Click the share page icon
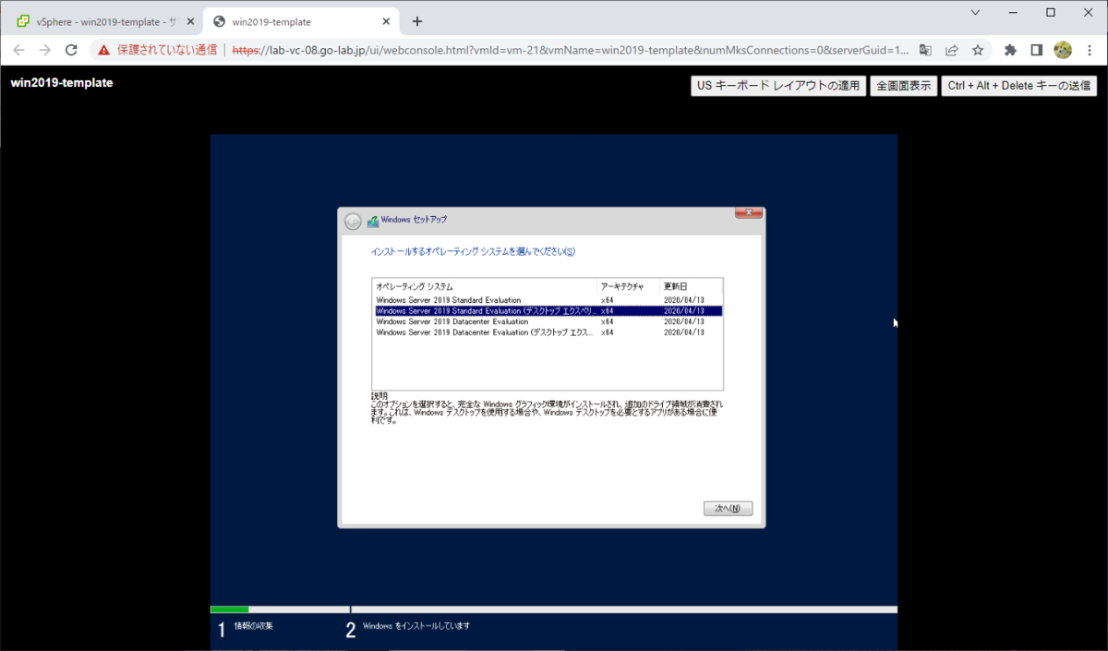The width and height of the screenshot is (1108, 651). tap(952, 50)
